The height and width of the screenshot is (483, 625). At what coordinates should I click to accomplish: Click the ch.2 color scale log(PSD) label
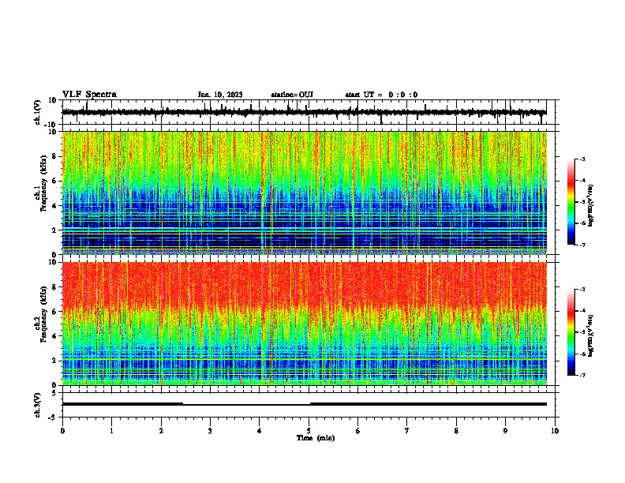coord(591,335)
